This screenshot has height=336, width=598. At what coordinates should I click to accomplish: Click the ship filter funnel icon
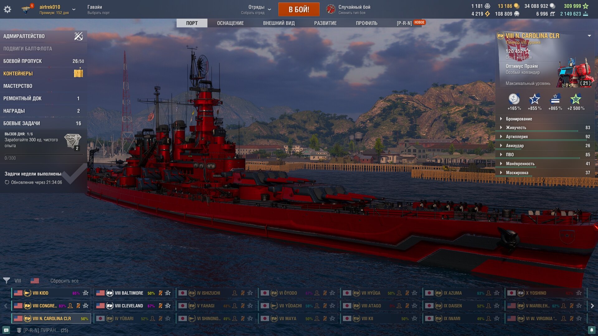click(7, 281)
